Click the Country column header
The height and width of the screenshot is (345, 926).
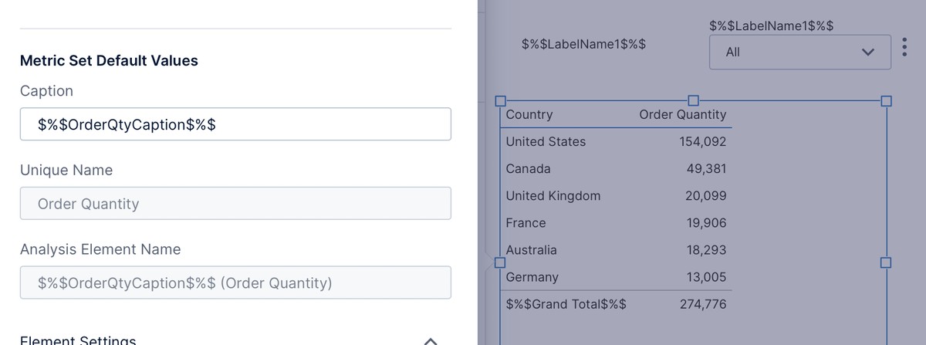(x=529, y=115)
